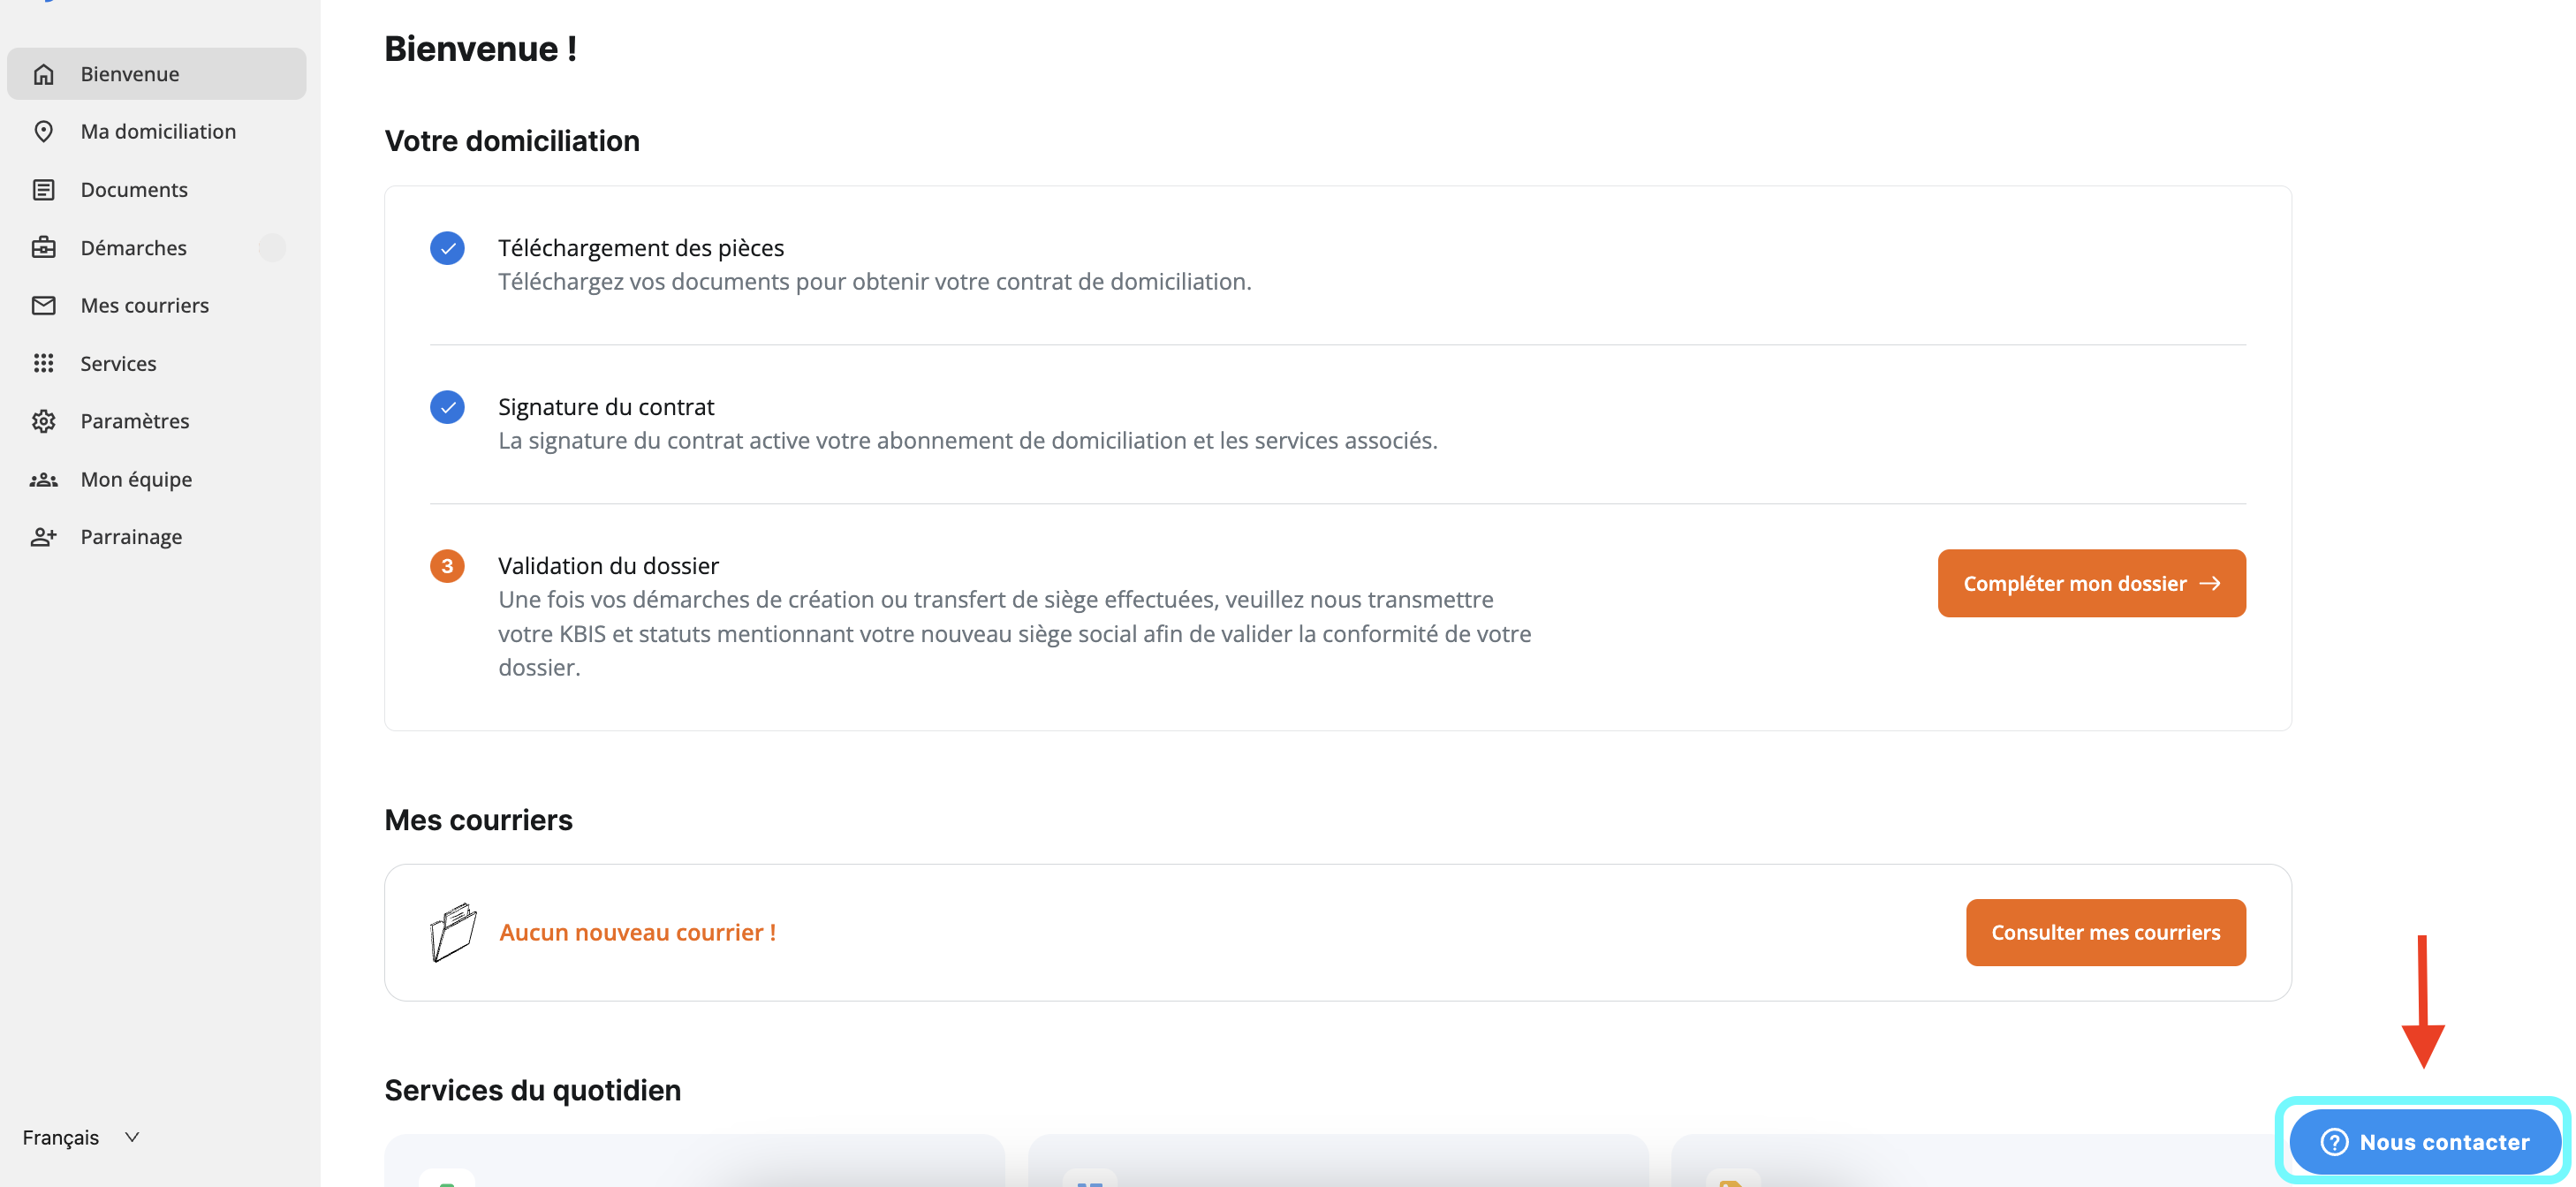2576x1187 pixels.
Task: Click the orange step 3 badge
Action: [447, 566]
